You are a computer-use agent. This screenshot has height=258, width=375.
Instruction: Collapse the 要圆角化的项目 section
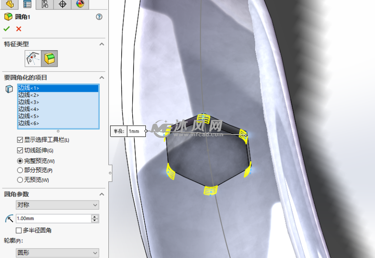click(102, 78)
